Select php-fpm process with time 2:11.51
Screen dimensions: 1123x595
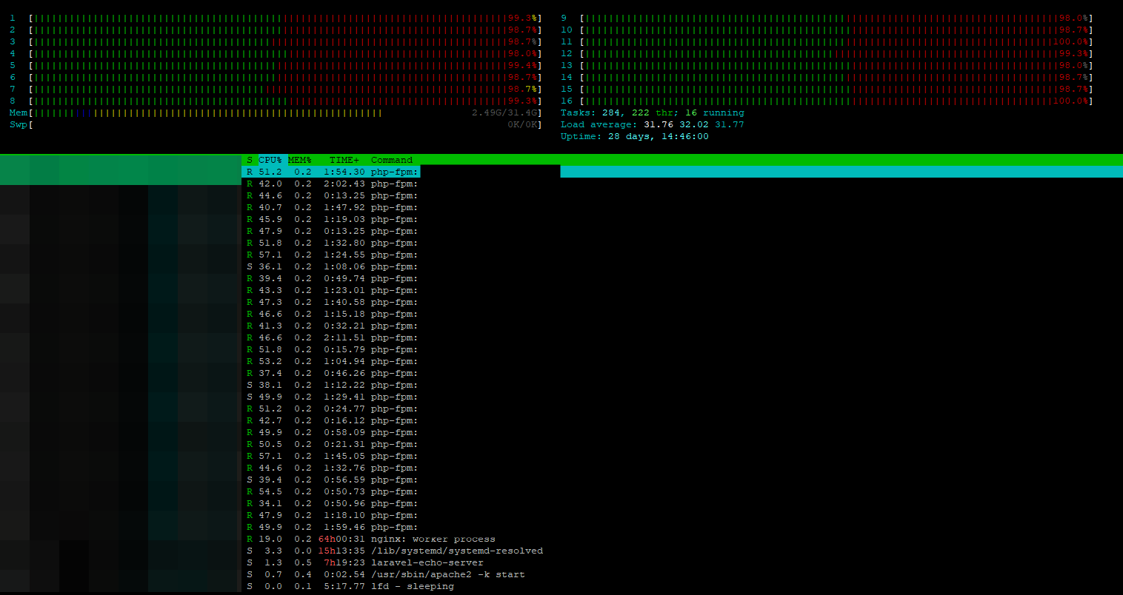[x=394, y=337]
